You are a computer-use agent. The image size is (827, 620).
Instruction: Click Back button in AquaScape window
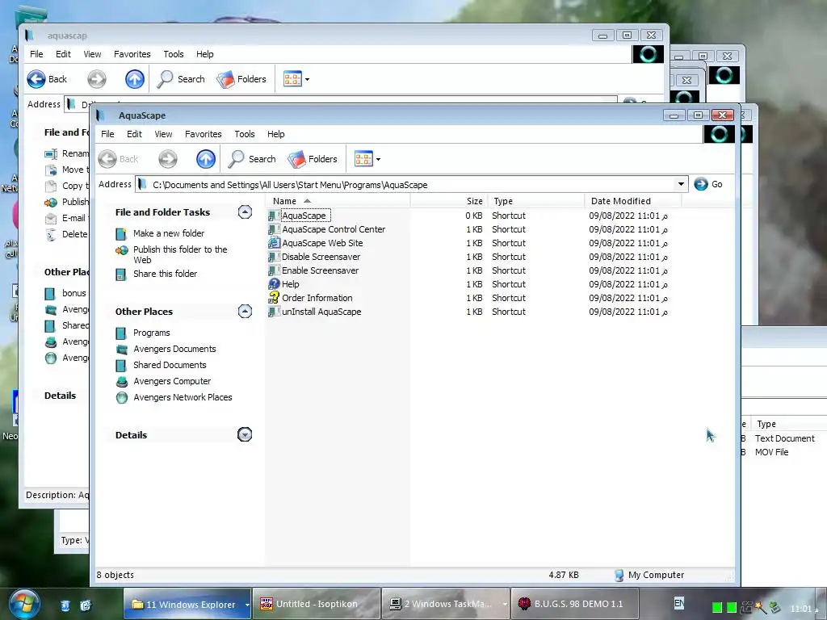(119, 159)
